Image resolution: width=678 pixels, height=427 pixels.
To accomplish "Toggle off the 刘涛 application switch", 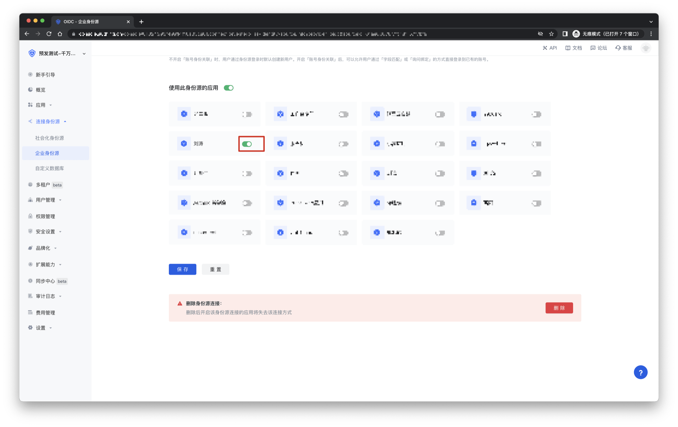I will pos(251,144).
